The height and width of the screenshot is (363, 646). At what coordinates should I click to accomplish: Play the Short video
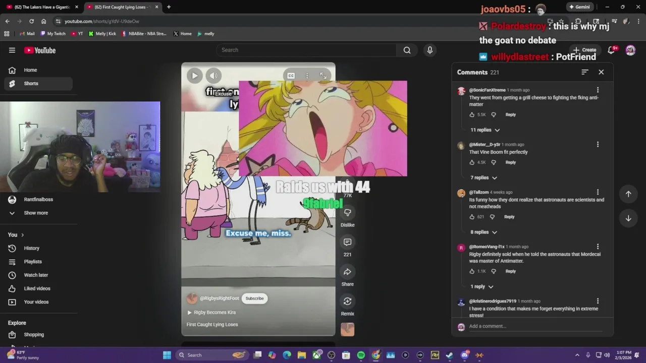tap(194, 76)
